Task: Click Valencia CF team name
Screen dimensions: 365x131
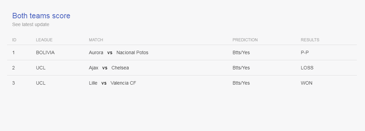Action: point(123,83)
